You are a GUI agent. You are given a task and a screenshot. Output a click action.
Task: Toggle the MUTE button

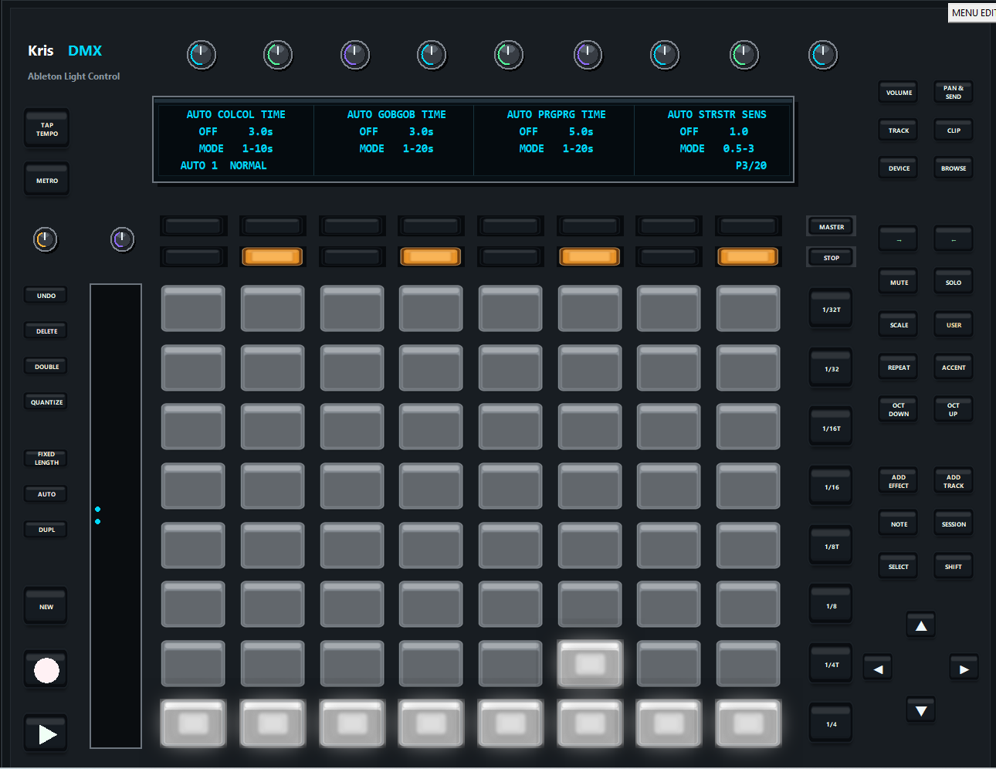(899, 283)
